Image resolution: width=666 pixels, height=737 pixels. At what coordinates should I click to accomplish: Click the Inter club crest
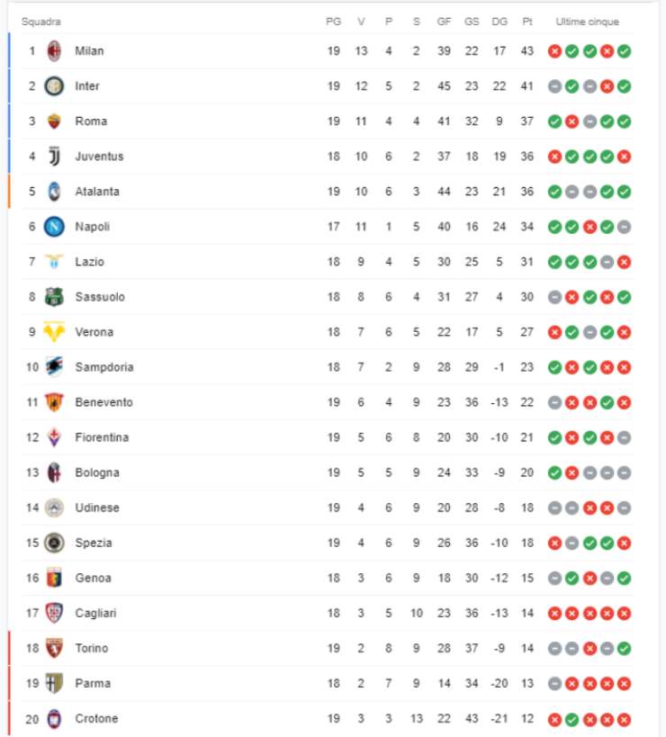tap(54, 86)
